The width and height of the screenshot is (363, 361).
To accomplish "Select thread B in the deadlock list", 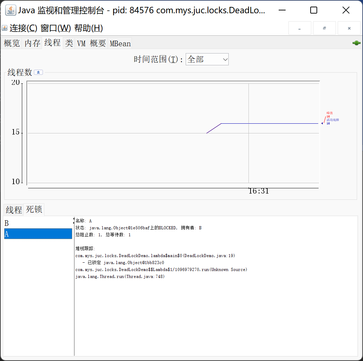I will (38, 223).
